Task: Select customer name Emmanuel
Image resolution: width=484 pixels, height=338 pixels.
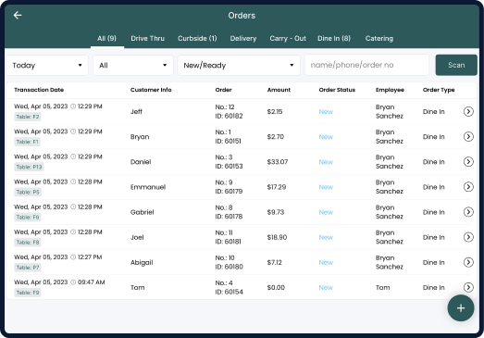Action: pyautogui.click(x=148, y=187)
